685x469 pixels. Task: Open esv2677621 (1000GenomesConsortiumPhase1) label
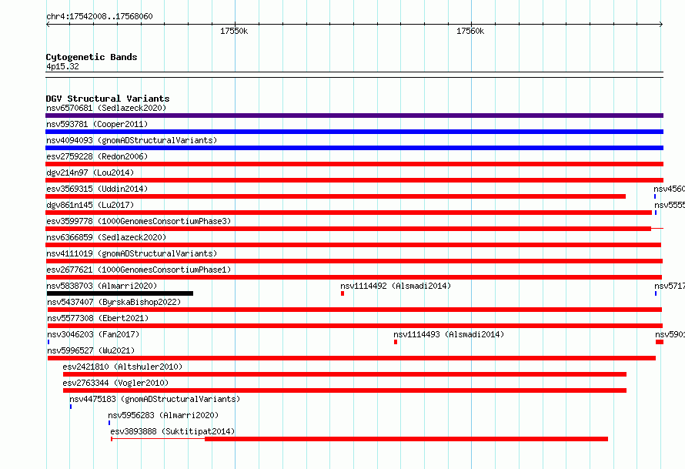coord(139,270)
